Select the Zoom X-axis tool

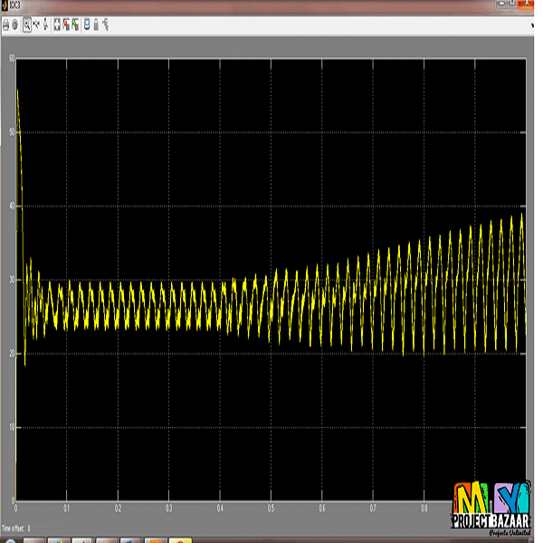37,25
